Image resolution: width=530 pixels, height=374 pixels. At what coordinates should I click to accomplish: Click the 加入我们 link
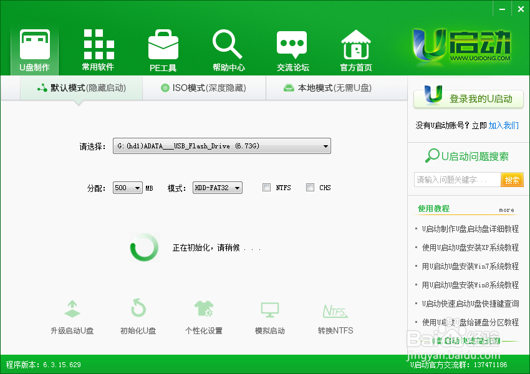(503, 126)
